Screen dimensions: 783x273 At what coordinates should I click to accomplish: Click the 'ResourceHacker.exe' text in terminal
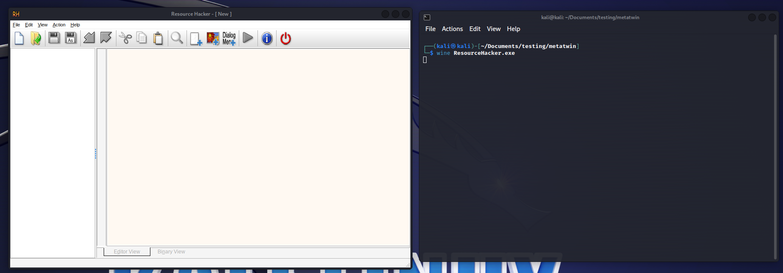pos(484,53)
